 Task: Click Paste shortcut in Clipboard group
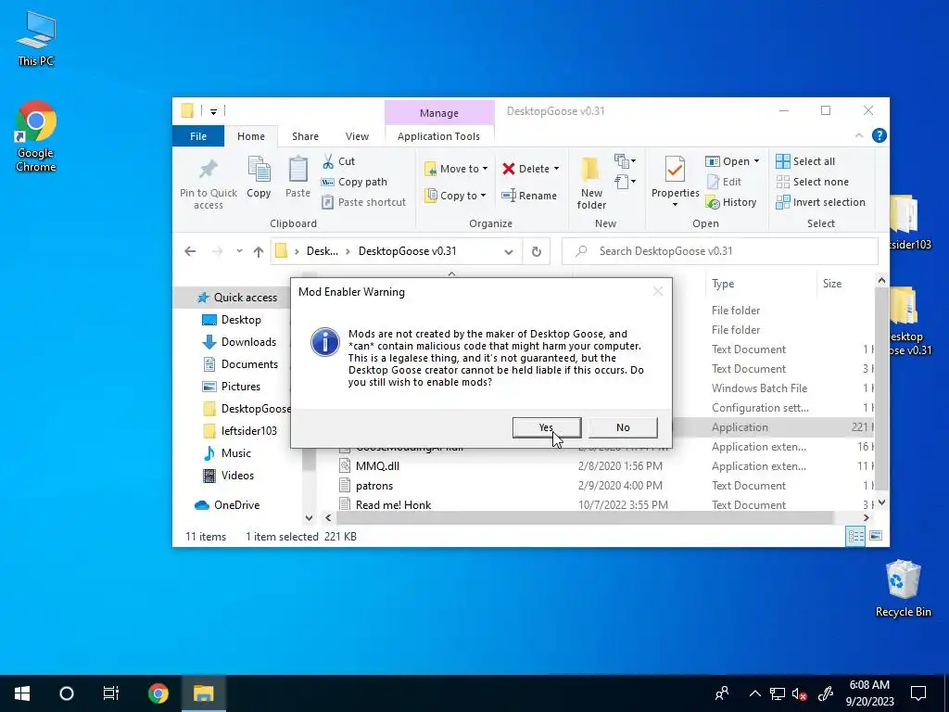click(x=363, y=202)
